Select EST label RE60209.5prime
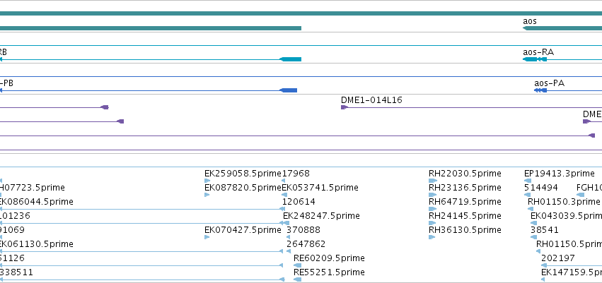Viewport: 602px width, 283px height. click(x=329, y=258)
